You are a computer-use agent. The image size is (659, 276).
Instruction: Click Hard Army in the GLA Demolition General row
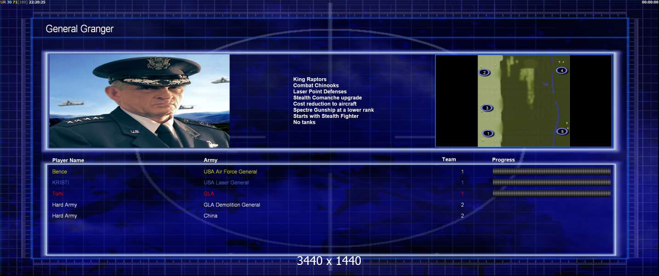coord(64,205)
